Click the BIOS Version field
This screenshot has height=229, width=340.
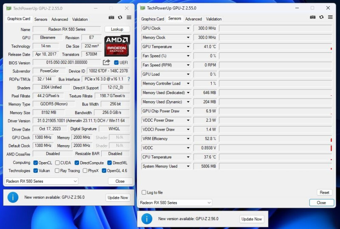point(67,63)
